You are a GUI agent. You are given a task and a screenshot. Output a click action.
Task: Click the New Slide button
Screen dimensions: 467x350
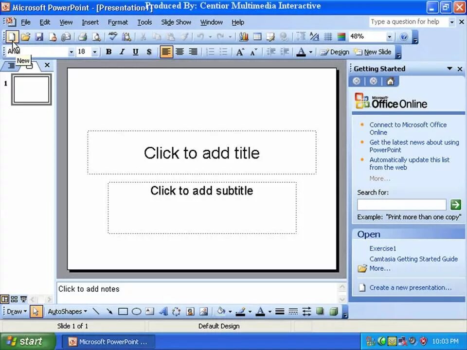coord(373,52)
